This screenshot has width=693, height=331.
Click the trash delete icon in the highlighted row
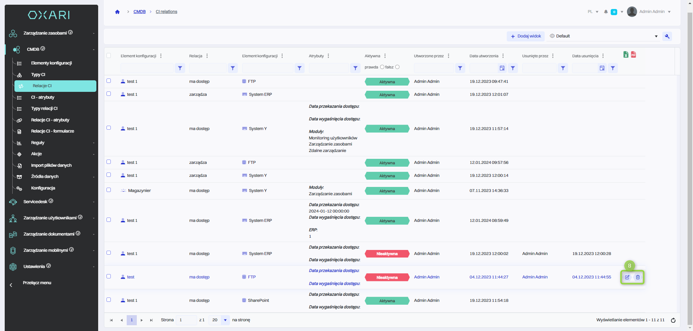(x=638, y=277)
